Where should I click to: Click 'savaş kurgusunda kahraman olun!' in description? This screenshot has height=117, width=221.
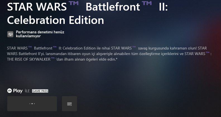tap(167, 48)
